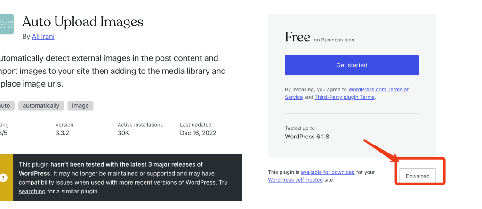The width and height of the screenshot is (482, 209).
Task: Click the Tested up to label
Action: click(300, 128)
